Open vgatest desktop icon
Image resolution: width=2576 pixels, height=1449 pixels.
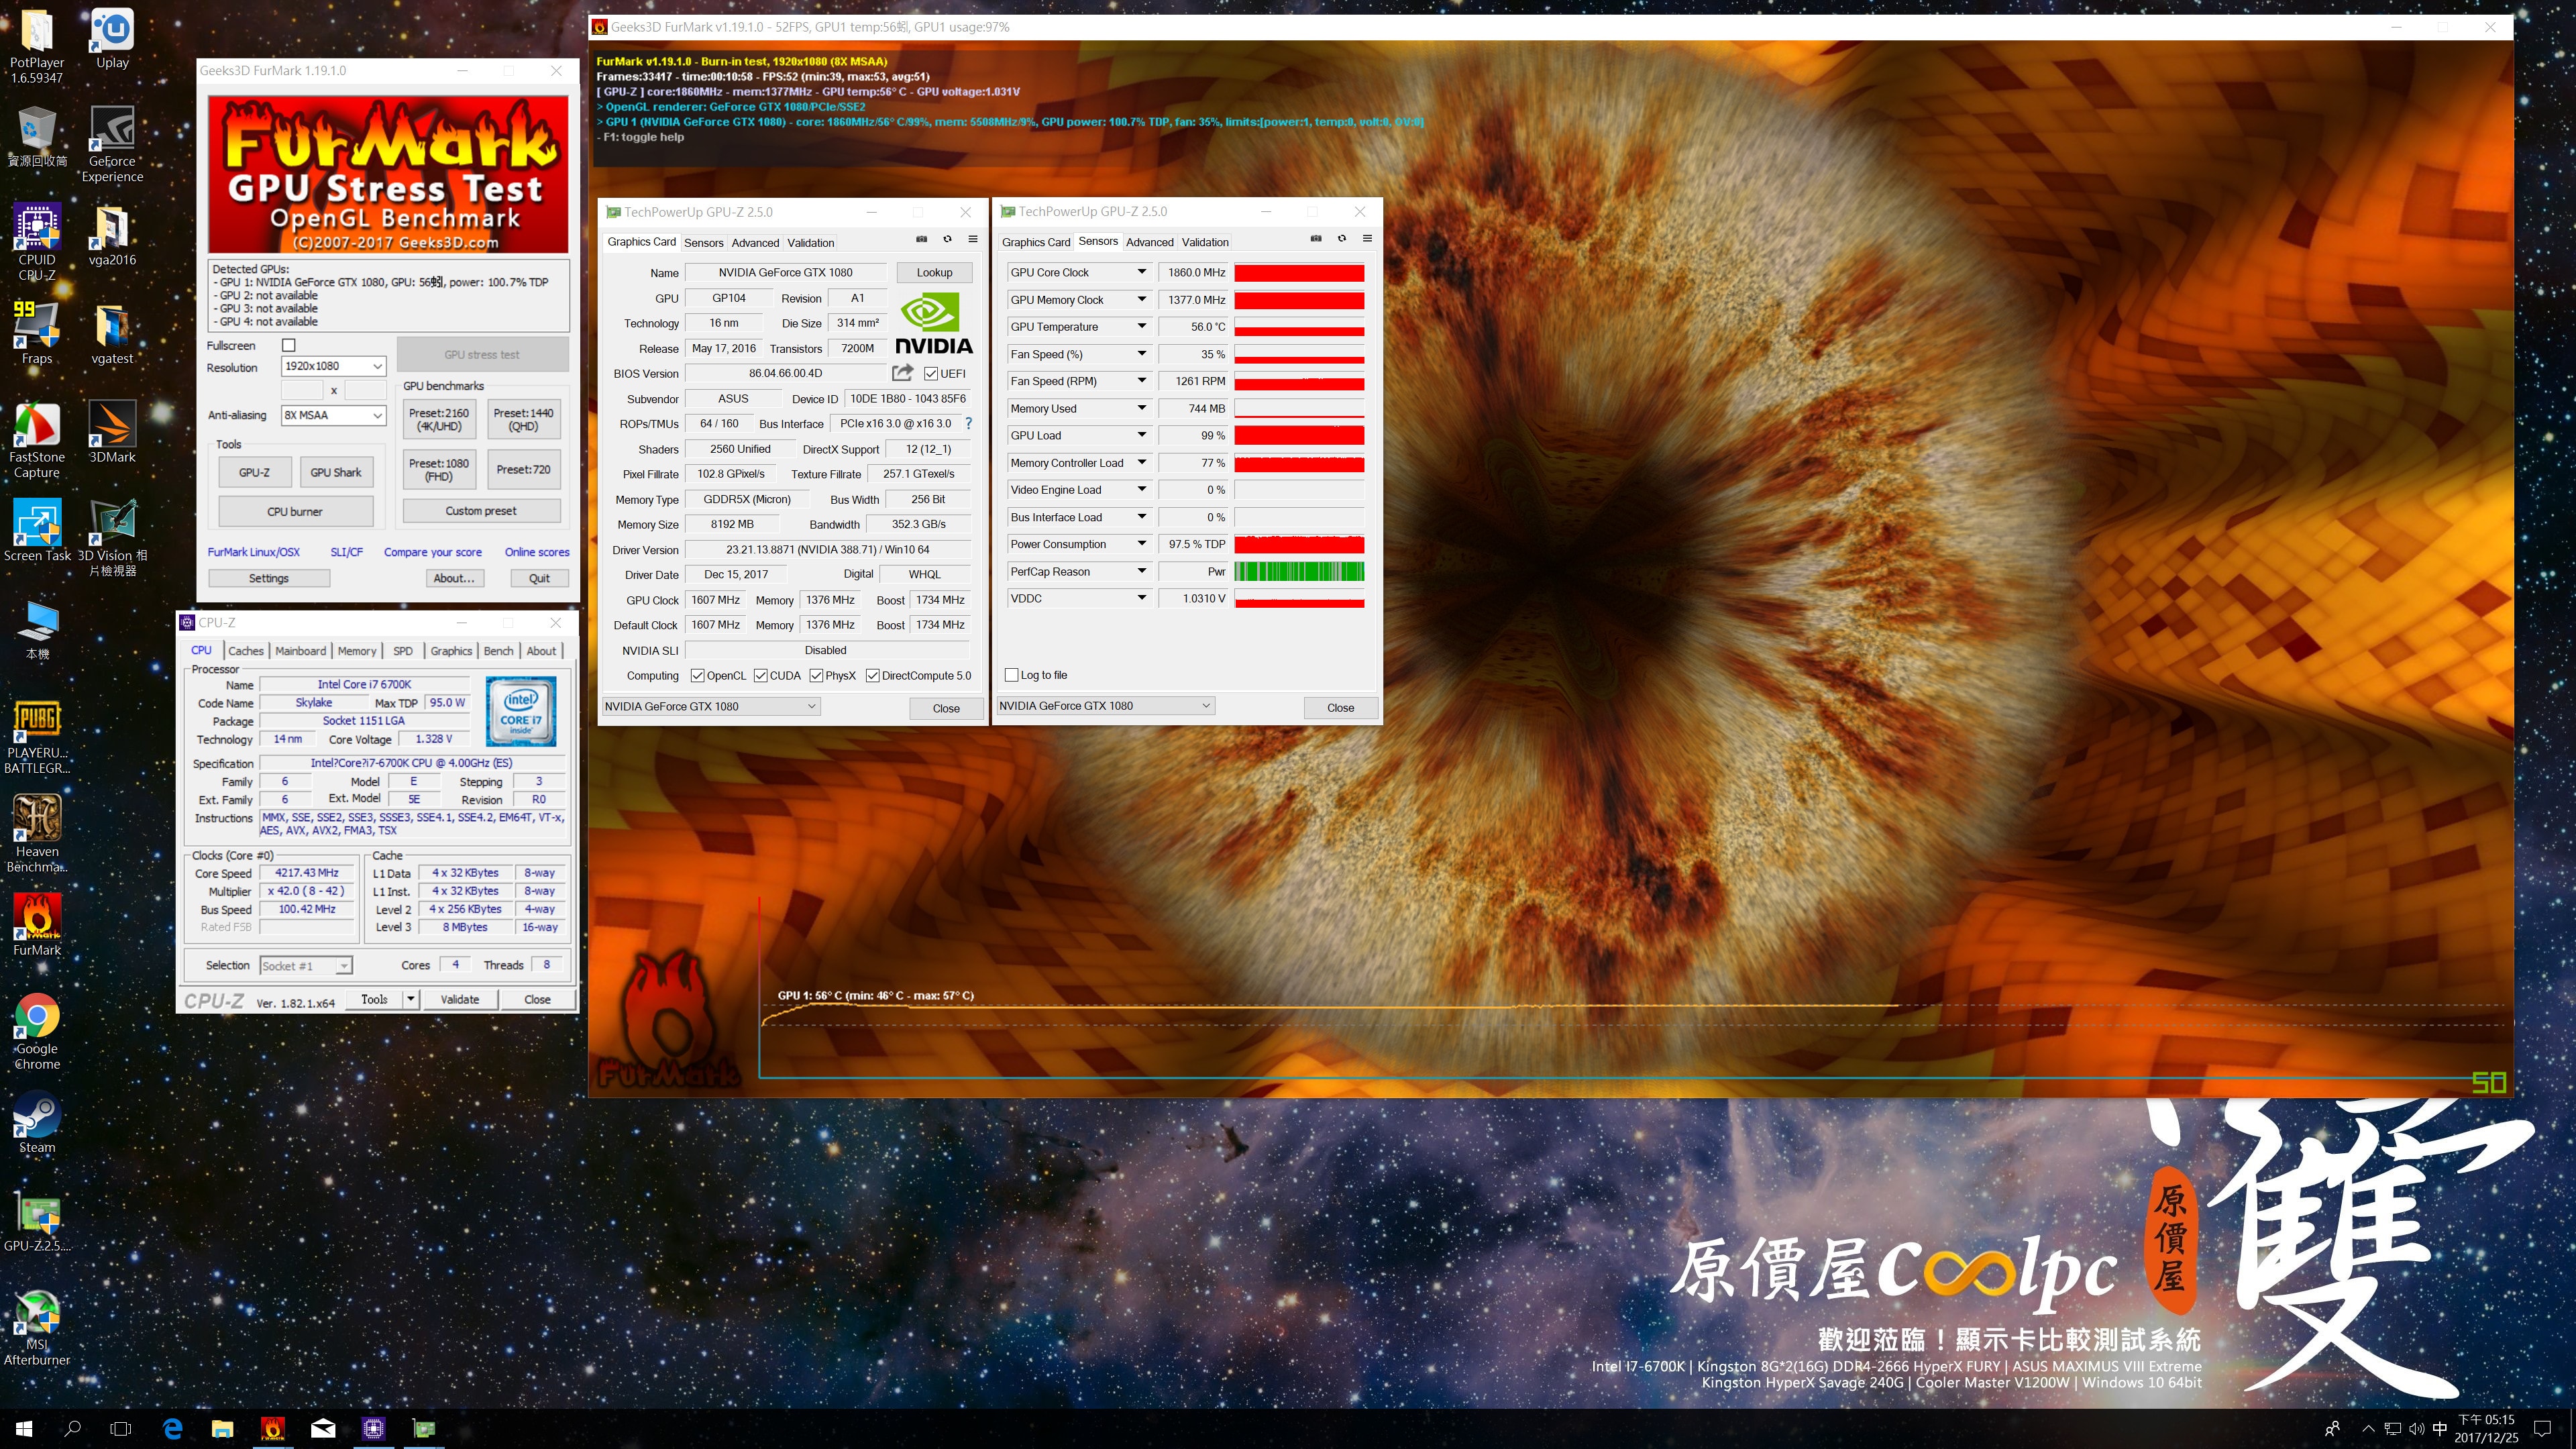(112, 334)
